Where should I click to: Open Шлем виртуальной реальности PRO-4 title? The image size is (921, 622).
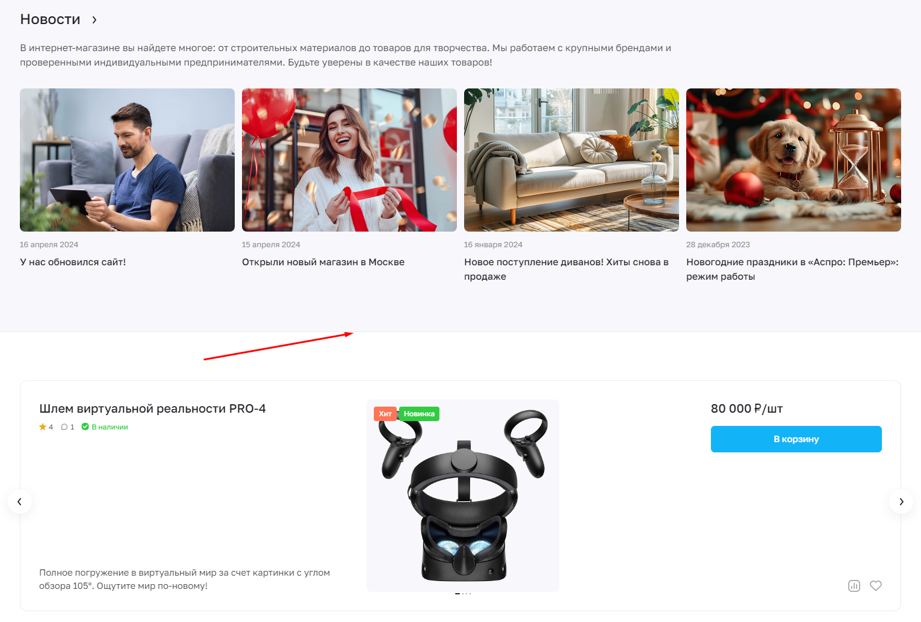[152, 408]
